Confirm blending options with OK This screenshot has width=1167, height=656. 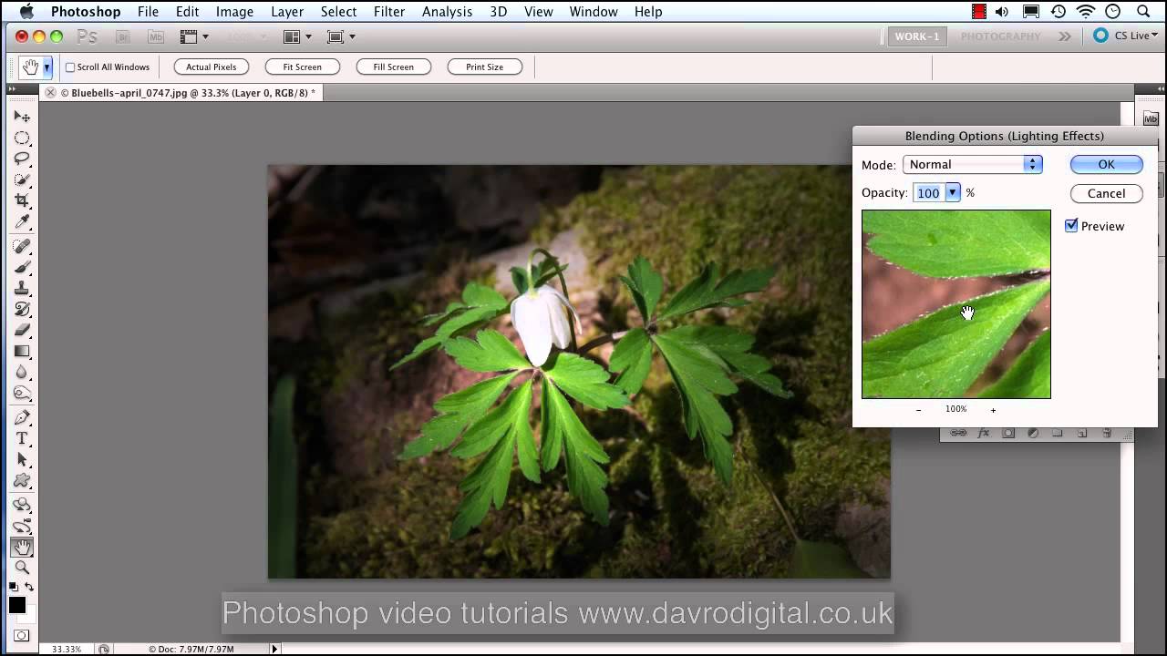(1106, 164)
